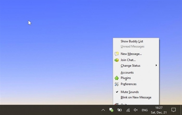Expand the Change Status submenu arrow

(156, 65)
